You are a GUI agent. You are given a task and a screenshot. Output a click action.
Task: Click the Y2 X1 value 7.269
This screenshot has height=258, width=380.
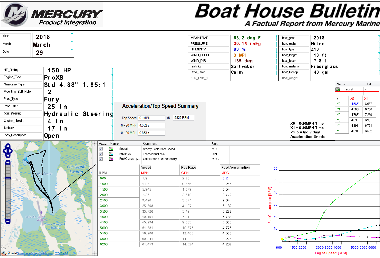(368, 115)
